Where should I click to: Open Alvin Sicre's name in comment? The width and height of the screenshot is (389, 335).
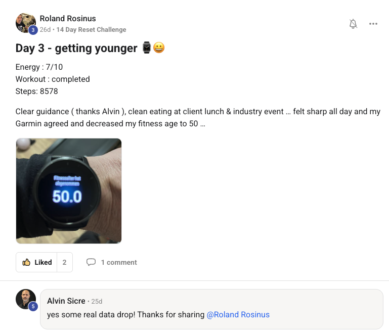tap(66, 301)
